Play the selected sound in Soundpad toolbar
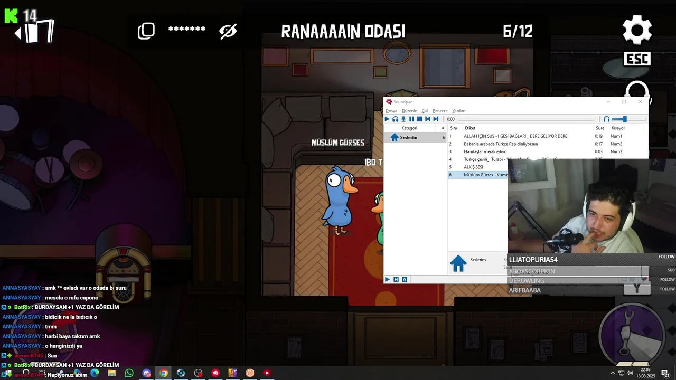The height and width of the screenshot is (380, 676). point(387,119)
